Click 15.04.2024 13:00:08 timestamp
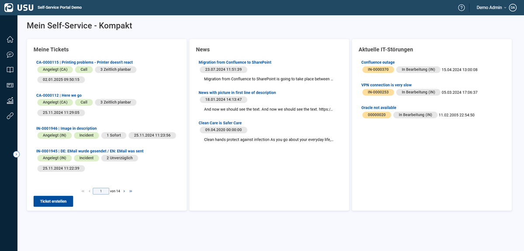This screenshot has height=251, width=524. click(459, 70)
